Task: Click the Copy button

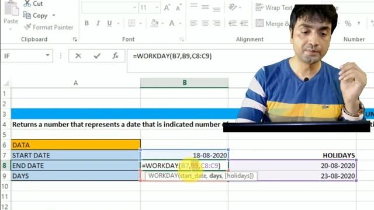Action: tap(35, 16)
